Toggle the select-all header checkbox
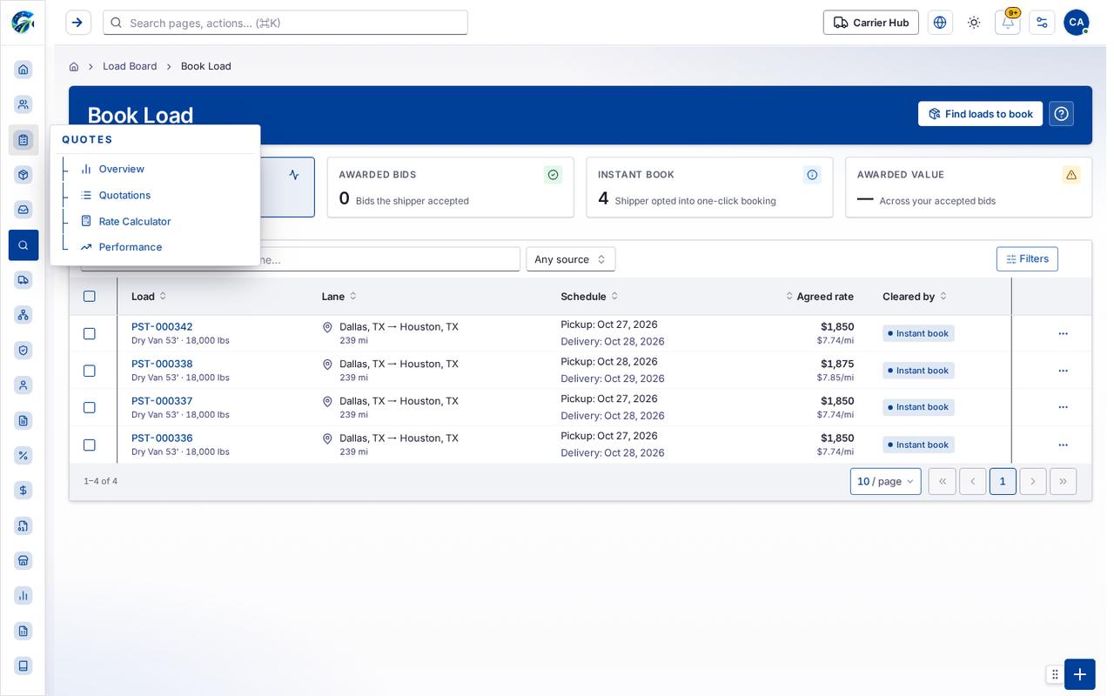 click(x=89, y=297)
